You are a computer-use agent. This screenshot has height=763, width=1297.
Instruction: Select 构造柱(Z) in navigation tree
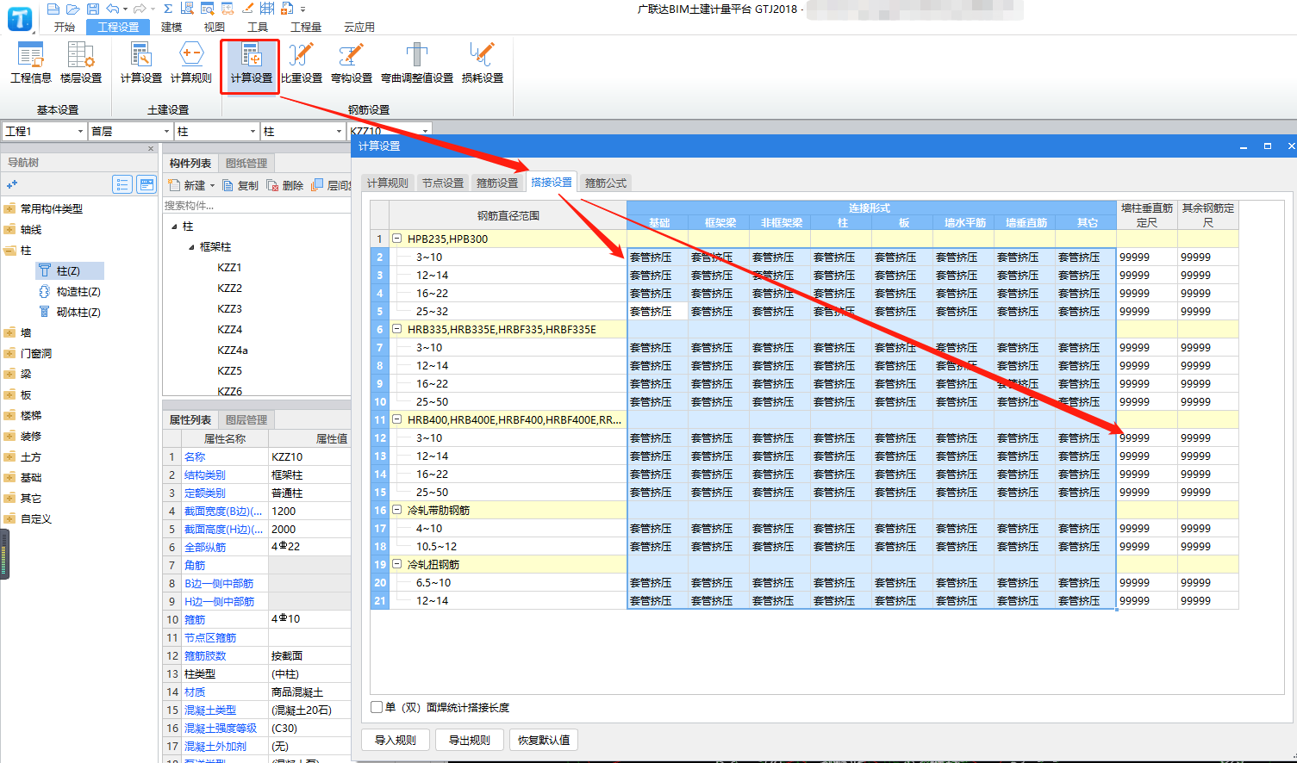point(71,291)
